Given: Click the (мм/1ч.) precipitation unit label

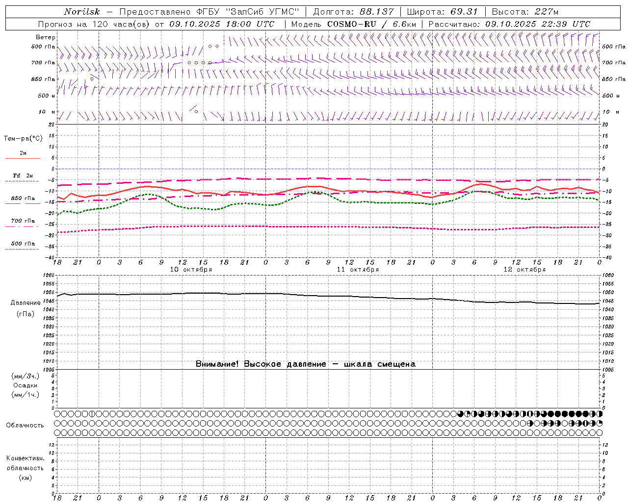Looking at the screenshot, I should click(x=26, y=395).
